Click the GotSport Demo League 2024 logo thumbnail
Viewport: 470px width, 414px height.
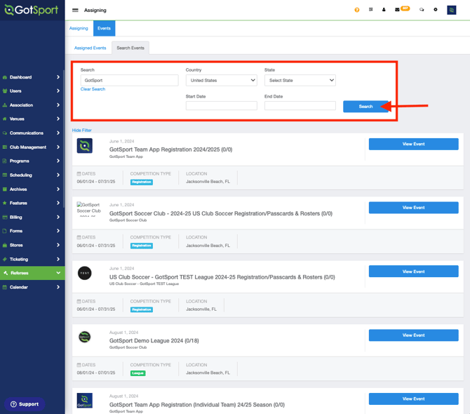pyautogui.click(x=84, y=337)
